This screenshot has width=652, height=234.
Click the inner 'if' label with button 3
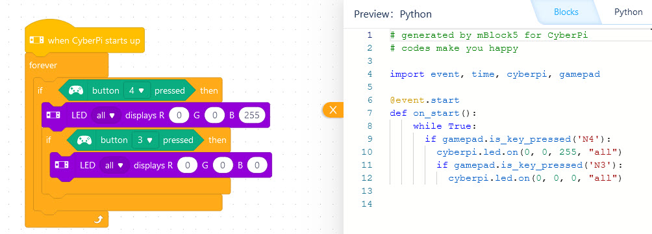pos(49,140)
